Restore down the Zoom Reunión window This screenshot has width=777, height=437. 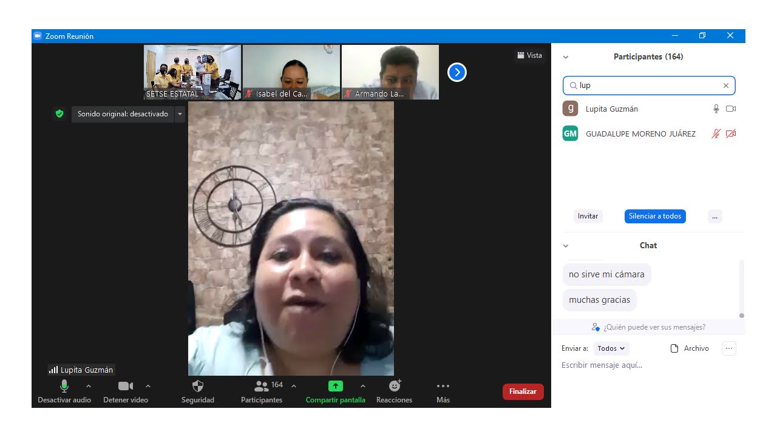(x=702, y=36)
